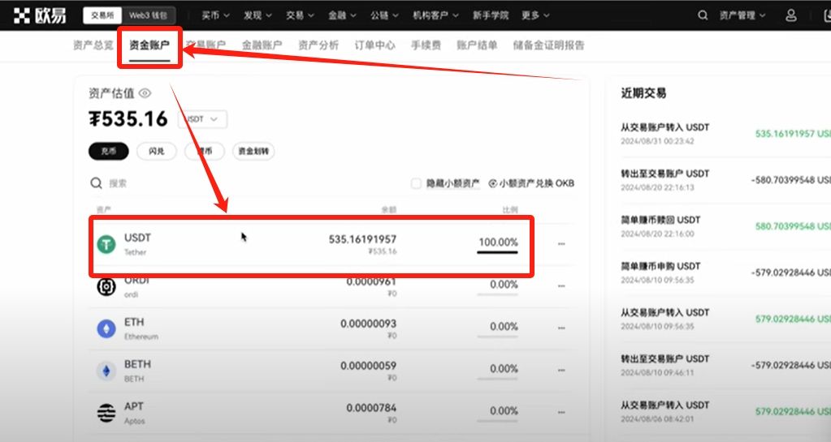
Task: Click the OKX 欧易 logo
Action: pos(40,15)
